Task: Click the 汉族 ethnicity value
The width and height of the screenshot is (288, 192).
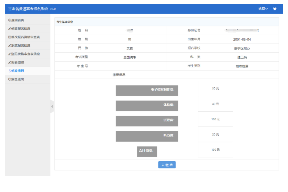Action: tap(129, 48)
